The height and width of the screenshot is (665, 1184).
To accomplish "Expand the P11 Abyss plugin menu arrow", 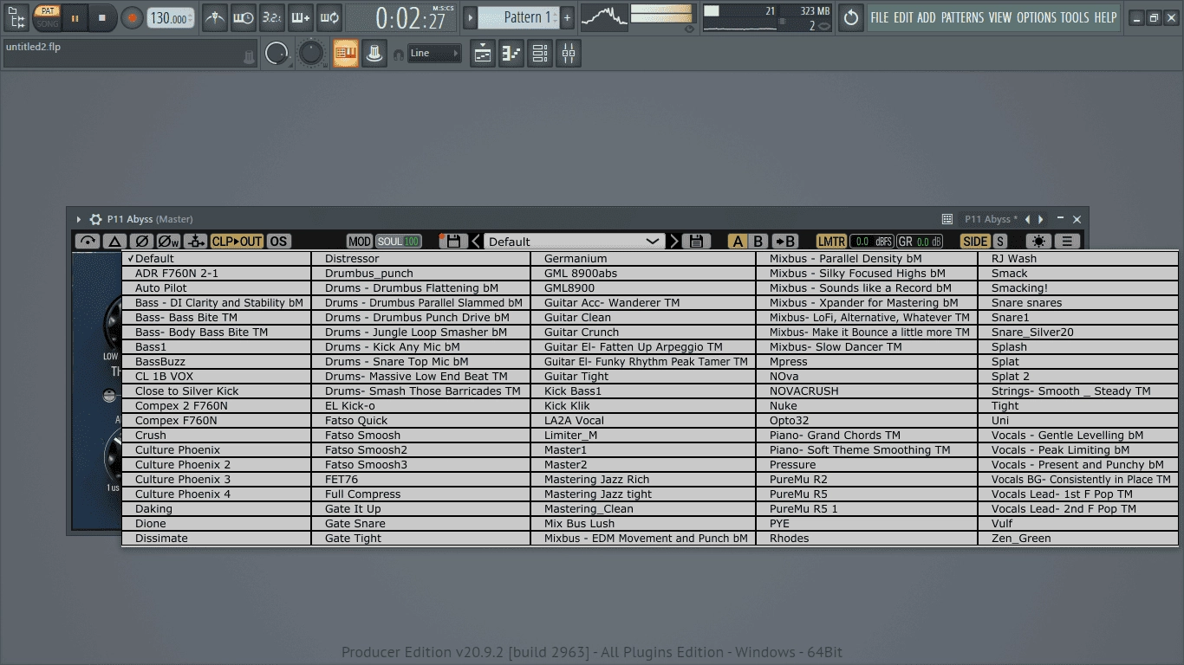I will pos(79,219).
